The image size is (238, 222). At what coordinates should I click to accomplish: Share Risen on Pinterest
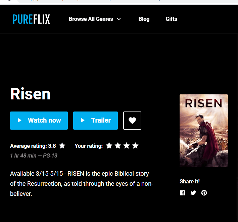(x=204, y=193)
